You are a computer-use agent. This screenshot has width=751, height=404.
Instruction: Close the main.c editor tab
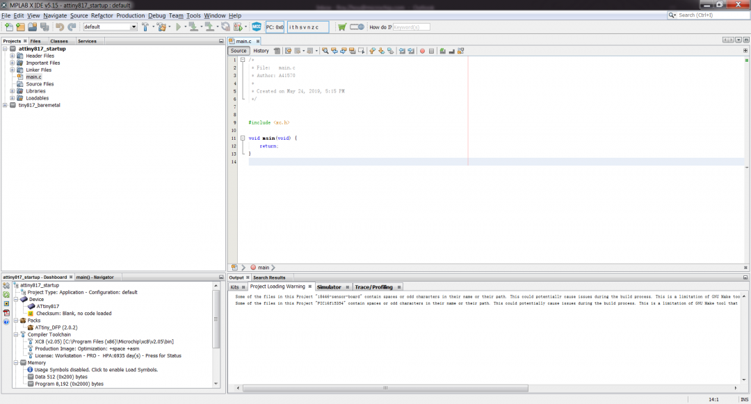[x=258, y=42]
